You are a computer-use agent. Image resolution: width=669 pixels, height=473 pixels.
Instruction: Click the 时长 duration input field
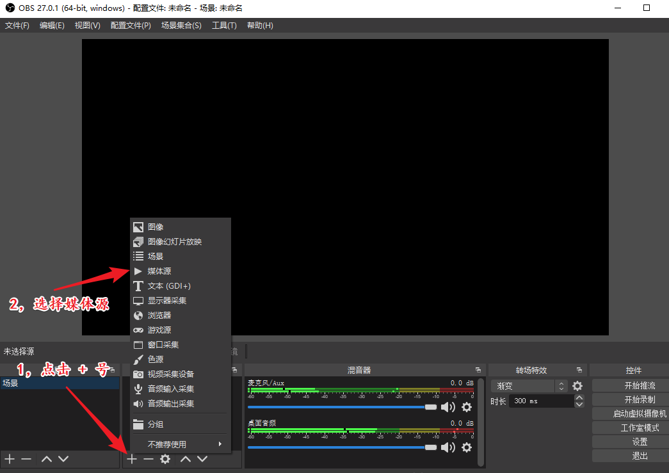coord(541,401)
